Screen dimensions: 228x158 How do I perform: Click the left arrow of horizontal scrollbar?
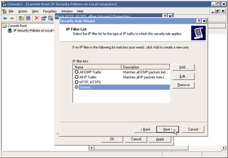[92, 148]
